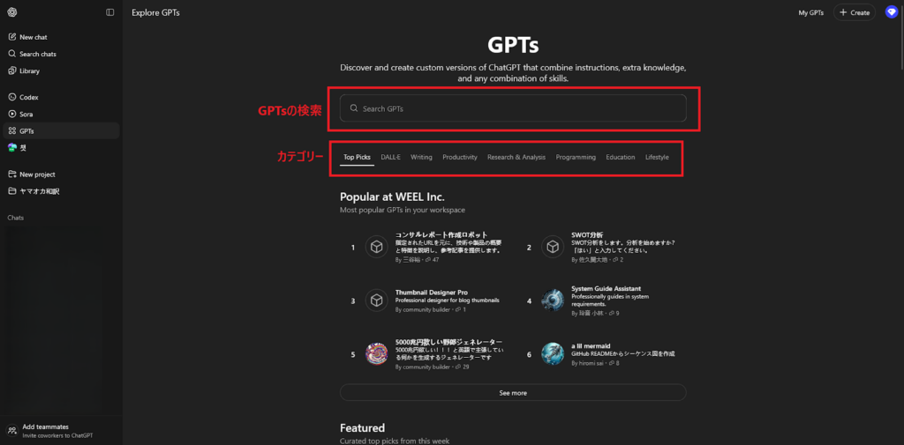Switch to the Lifestyle tab
Image resolution: width=904 pixels, height=445 pixels.
[x=657, y=157]
